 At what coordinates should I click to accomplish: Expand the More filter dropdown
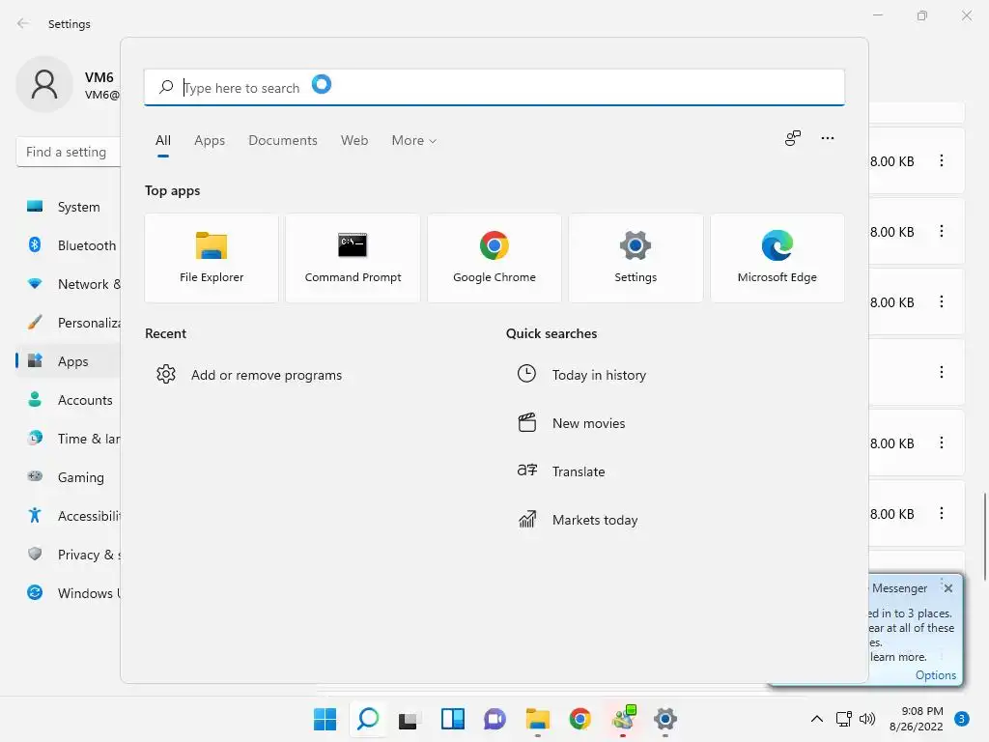tap(413, 141)
